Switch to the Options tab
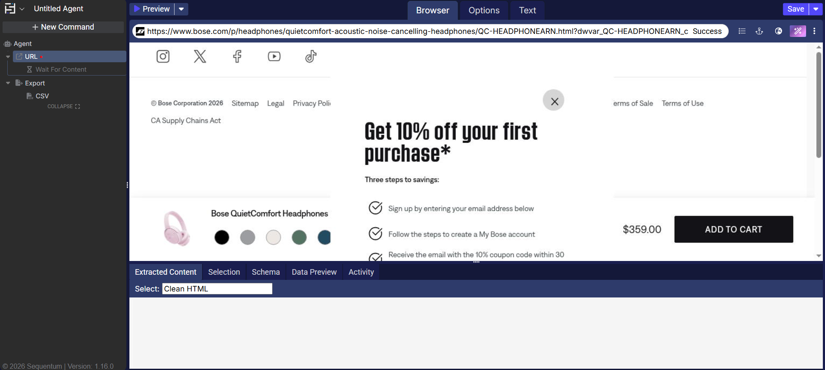The image size is (825, 370). (484, 10)
